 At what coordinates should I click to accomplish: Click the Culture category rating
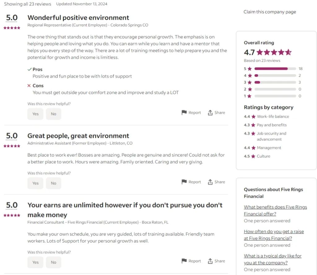[x=257, y=156]
